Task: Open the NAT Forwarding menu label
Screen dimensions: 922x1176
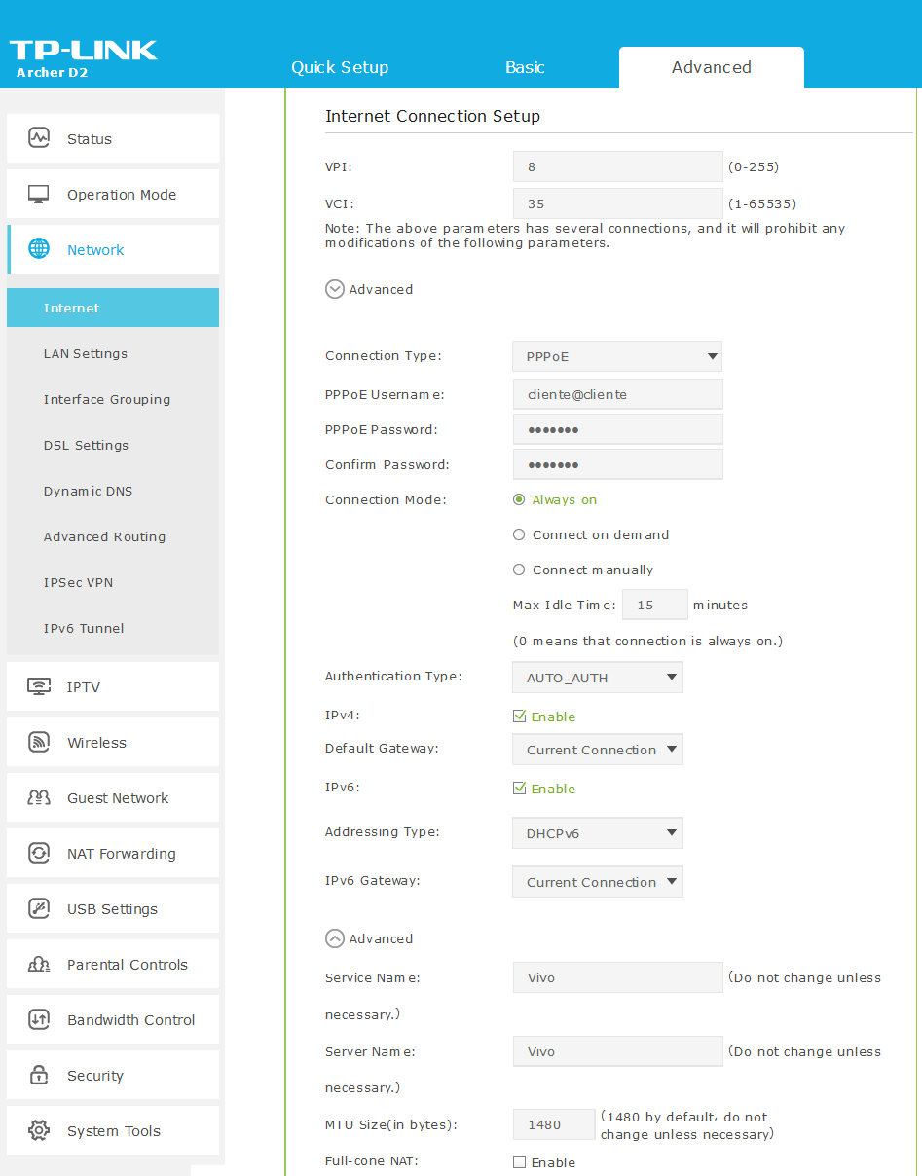Action: pos(122,854)
